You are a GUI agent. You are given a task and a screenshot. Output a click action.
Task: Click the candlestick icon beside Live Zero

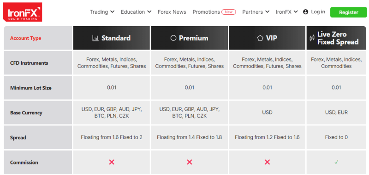312,38
